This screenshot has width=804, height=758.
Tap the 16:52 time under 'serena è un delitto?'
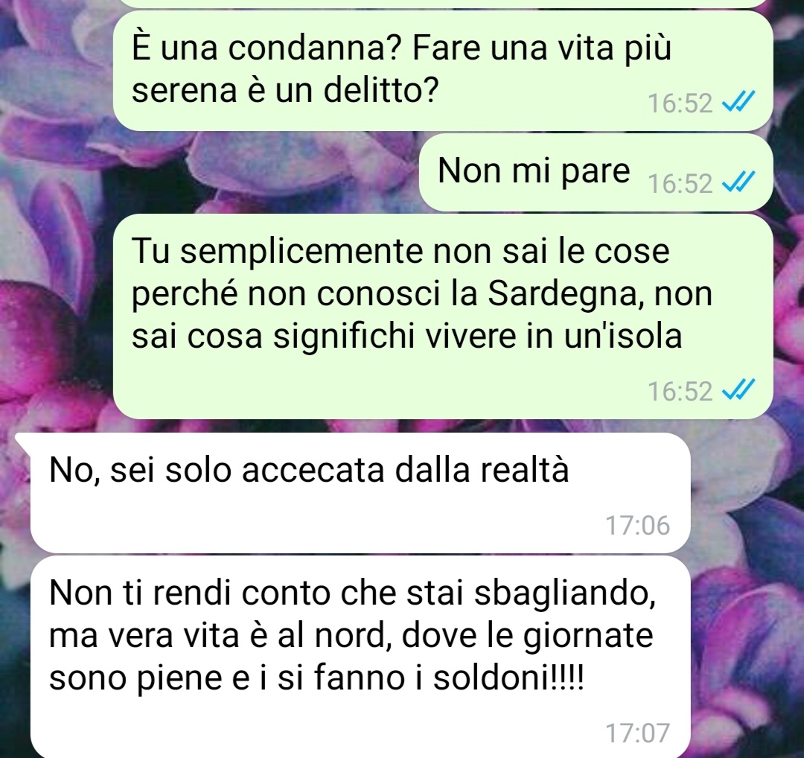click(680, 103)
